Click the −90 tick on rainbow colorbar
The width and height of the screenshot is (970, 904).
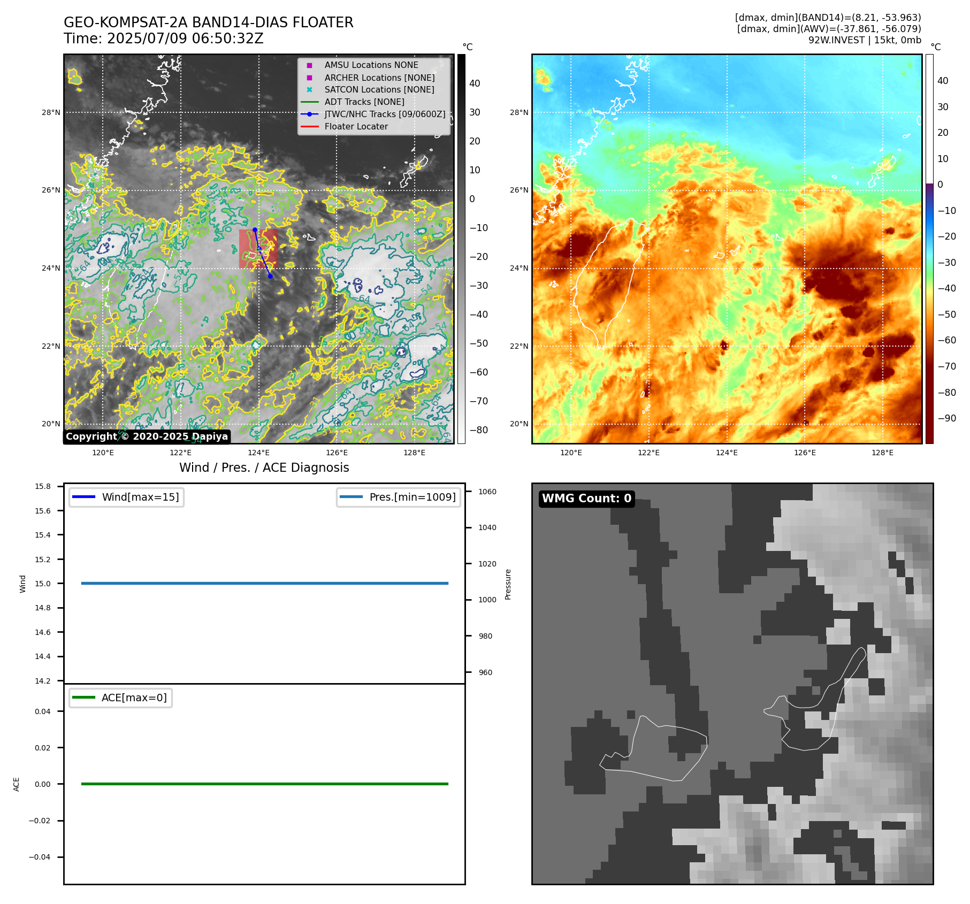(x=947, y=418)
